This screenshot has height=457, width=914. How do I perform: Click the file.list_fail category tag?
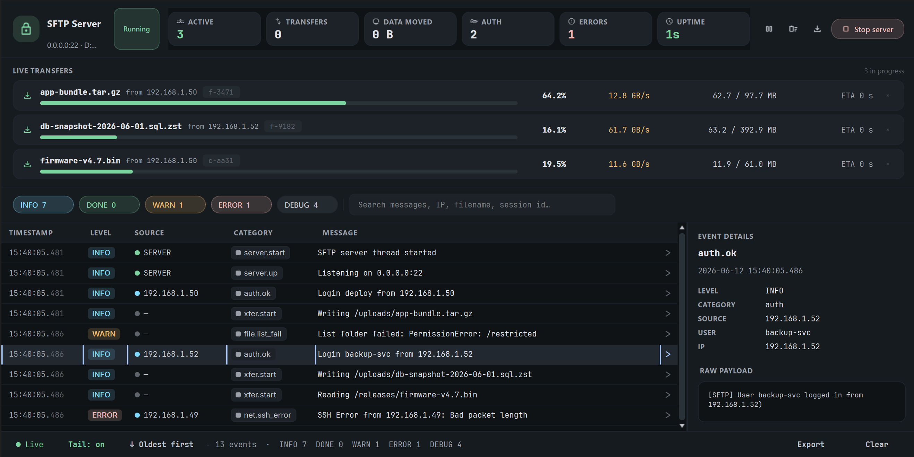pos(258,334)
